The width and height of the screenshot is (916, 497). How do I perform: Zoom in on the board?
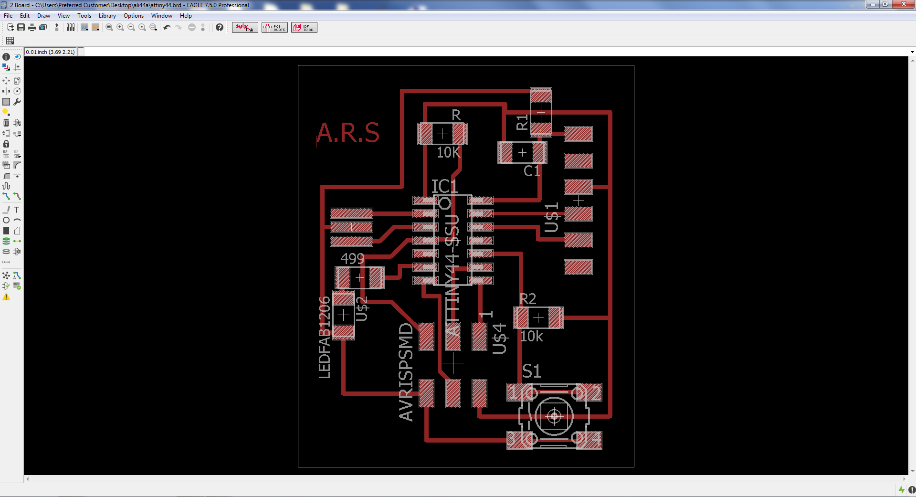point(120,28)
